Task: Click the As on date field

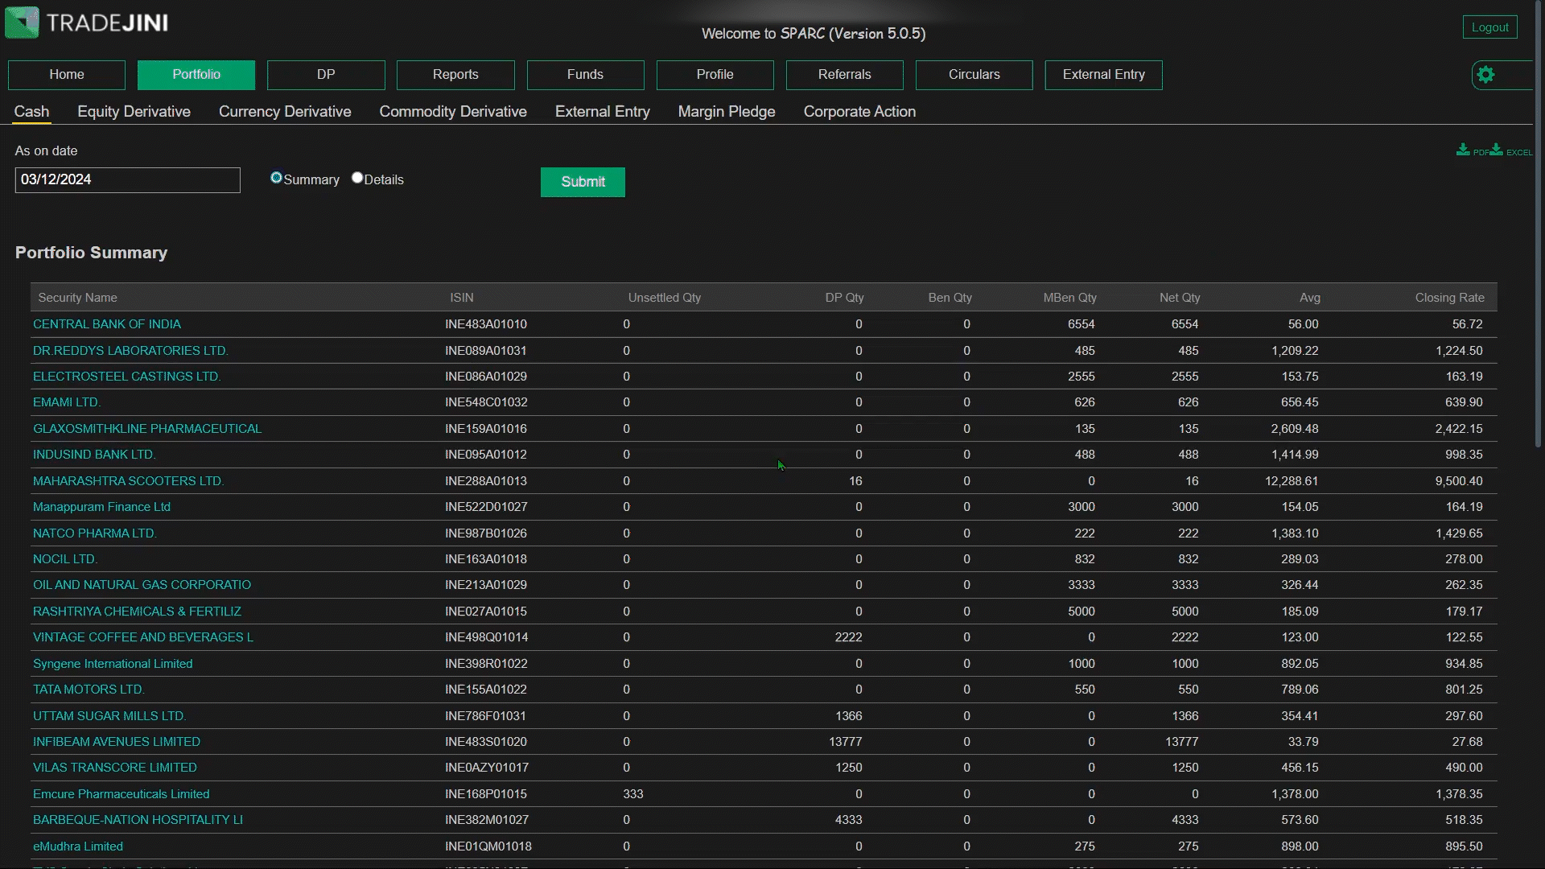Action: click(x=127, y=179)
